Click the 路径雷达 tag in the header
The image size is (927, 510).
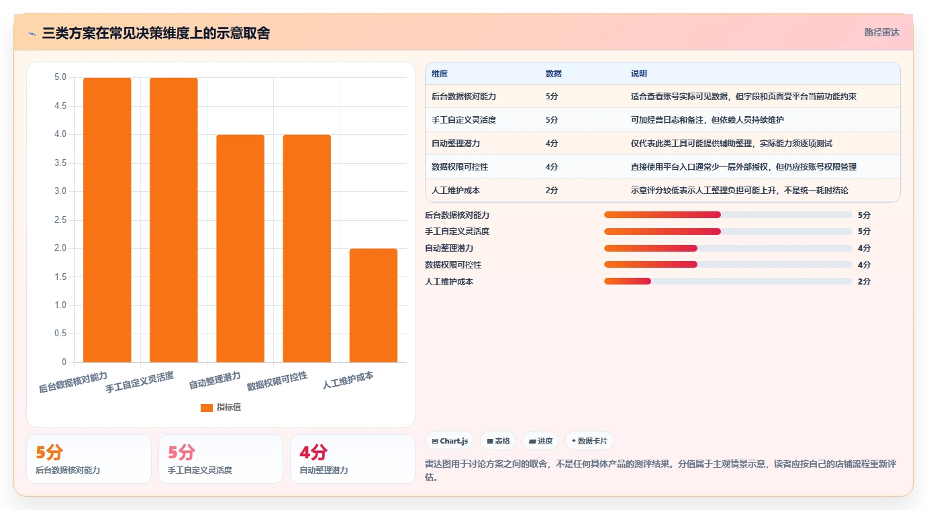881,32
